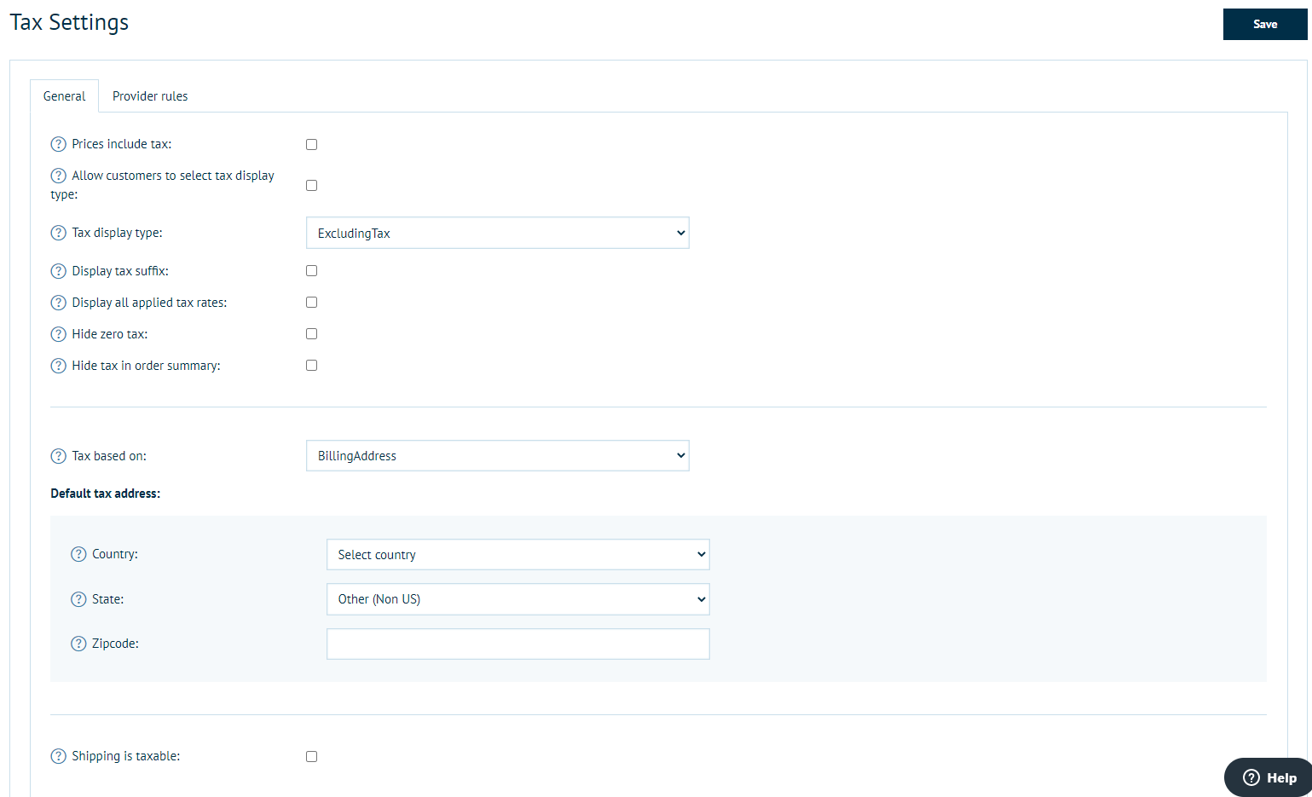Open the Select country dropdown
Screen dimensions: 1312x797
(x=517, y=554)
